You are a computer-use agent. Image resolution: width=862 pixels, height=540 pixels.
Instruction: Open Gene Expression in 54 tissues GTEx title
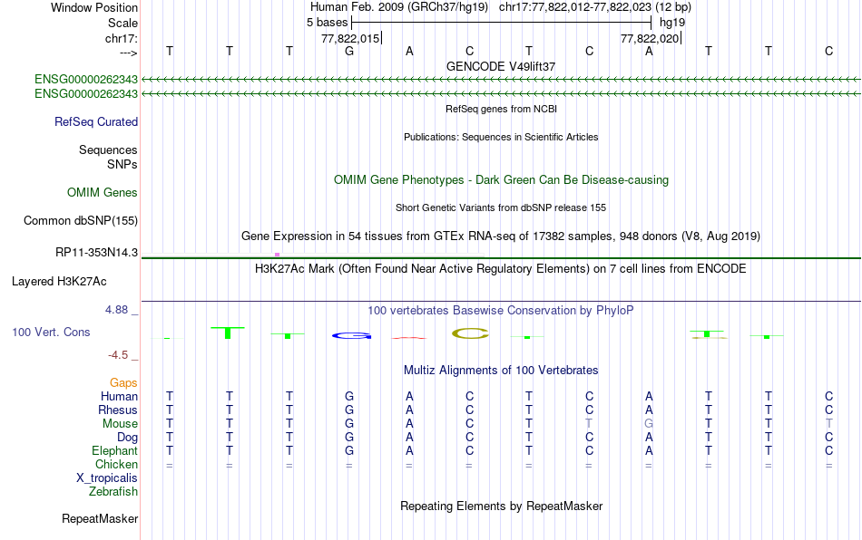501,236
